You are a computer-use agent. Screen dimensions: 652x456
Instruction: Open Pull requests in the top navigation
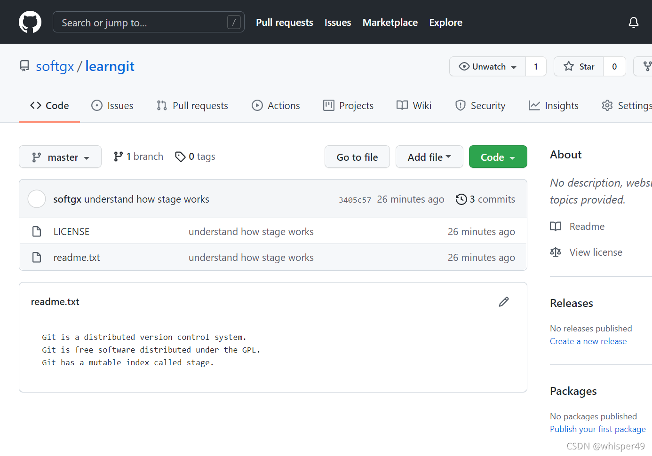[285, 23]
